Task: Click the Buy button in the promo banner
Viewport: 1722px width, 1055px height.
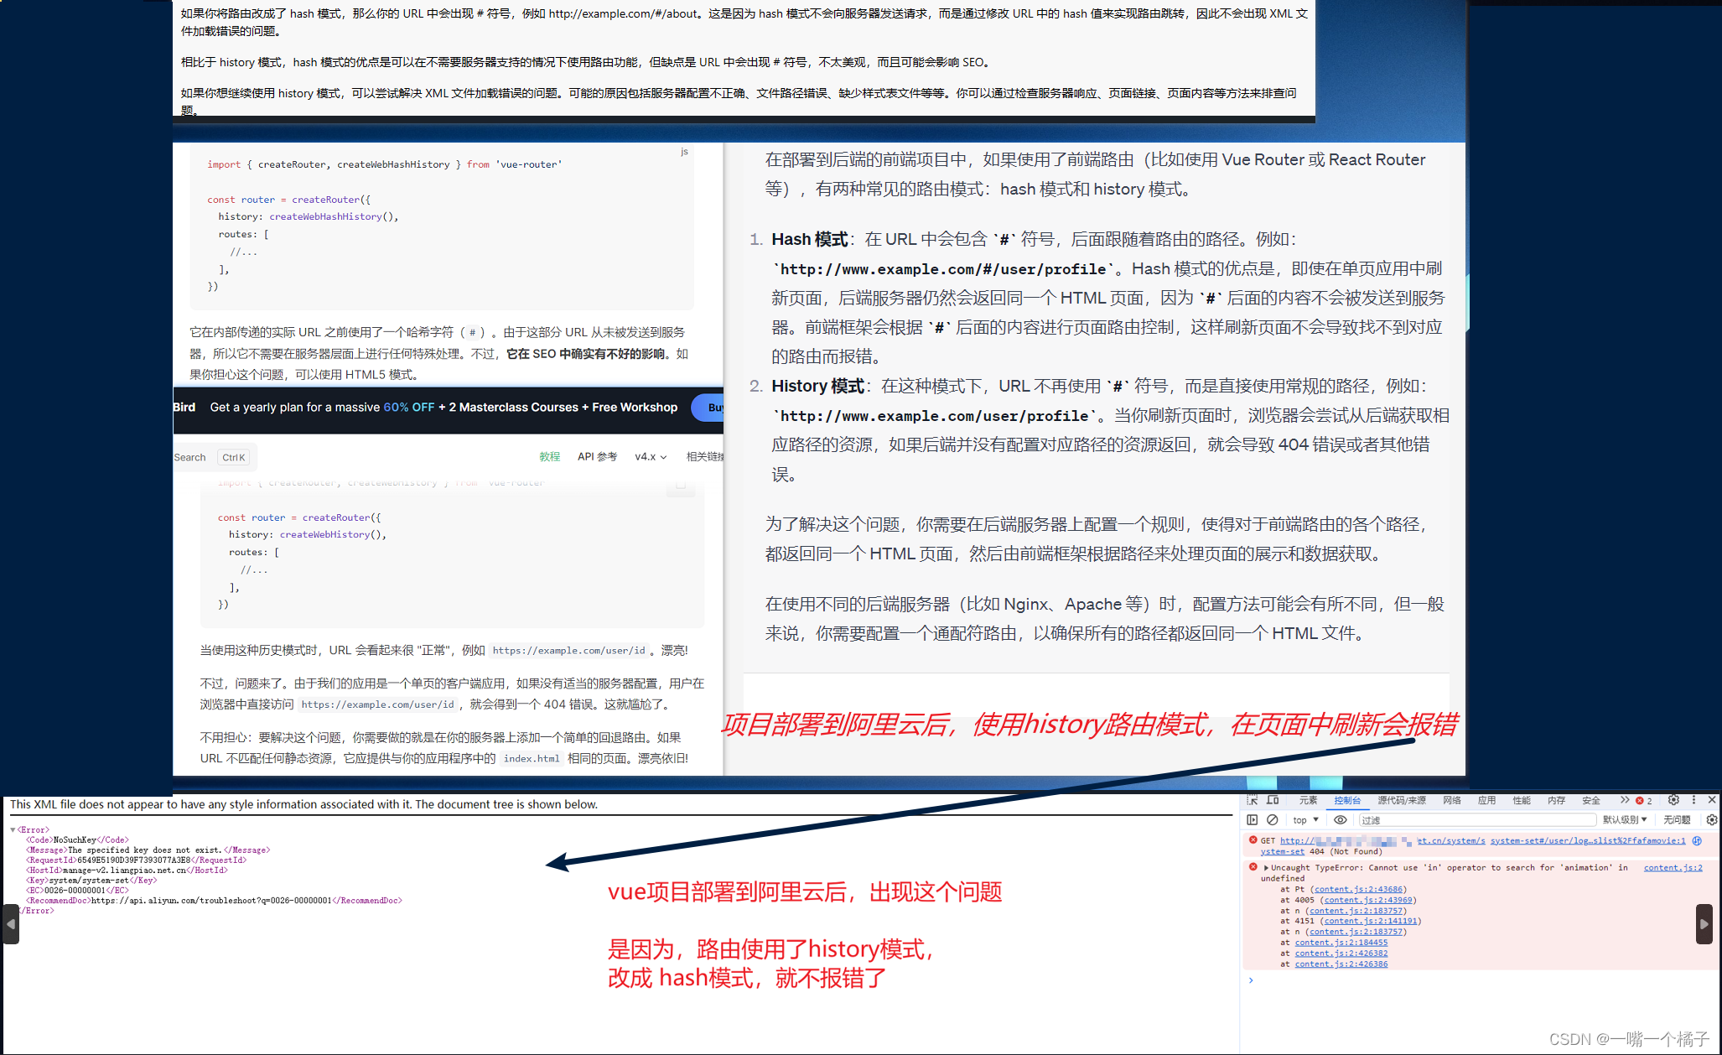Action: [x=713, y=408]
